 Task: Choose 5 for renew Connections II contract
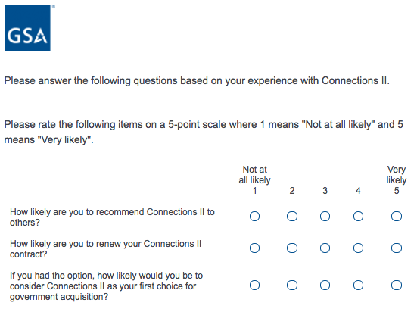coord(397,248)
